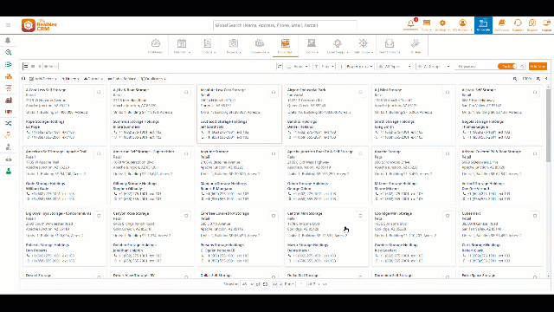
Task: Switch to list view icon in the toolbar
Action: 26,66
